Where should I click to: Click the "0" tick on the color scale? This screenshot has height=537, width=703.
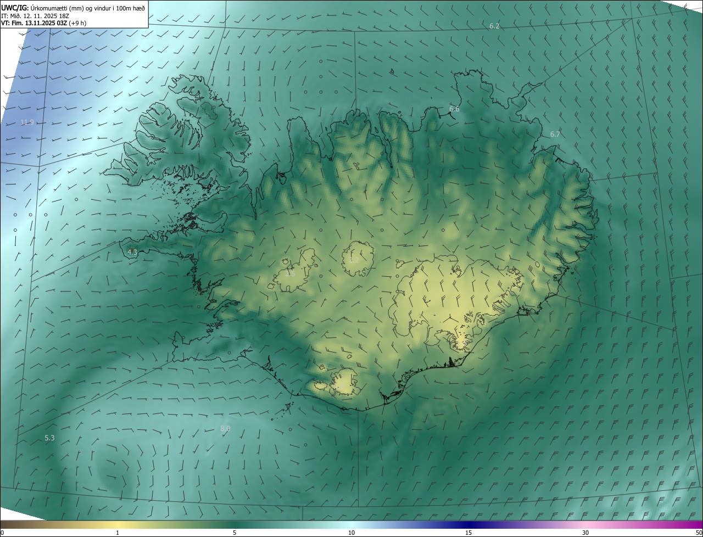pyautogui.click(x=2, y=533)
